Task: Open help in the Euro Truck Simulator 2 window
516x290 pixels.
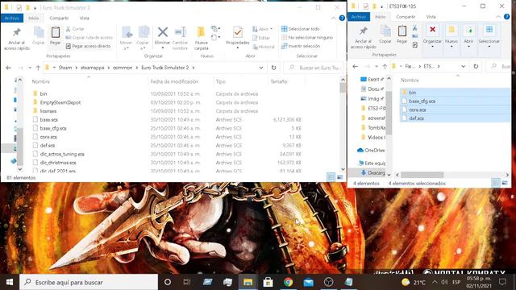Action: [342, 18]
